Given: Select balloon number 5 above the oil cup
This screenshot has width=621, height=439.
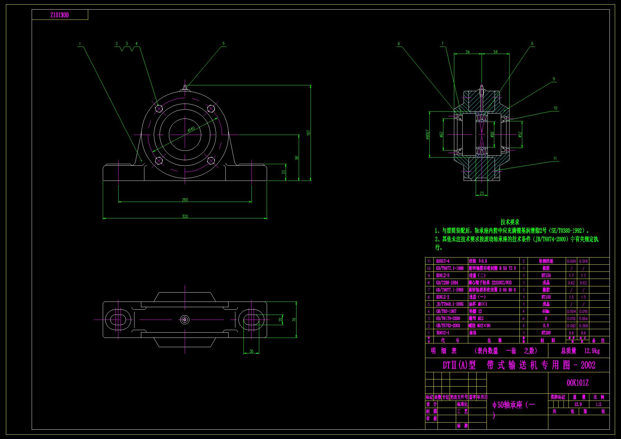Looking at the screenshot, I should click(223, 44).
